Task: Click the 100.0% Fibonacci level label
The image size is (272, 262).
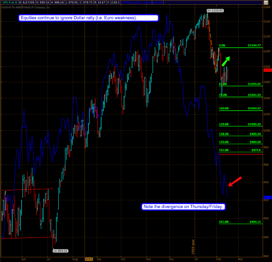Action: click(x=224, y=108)
